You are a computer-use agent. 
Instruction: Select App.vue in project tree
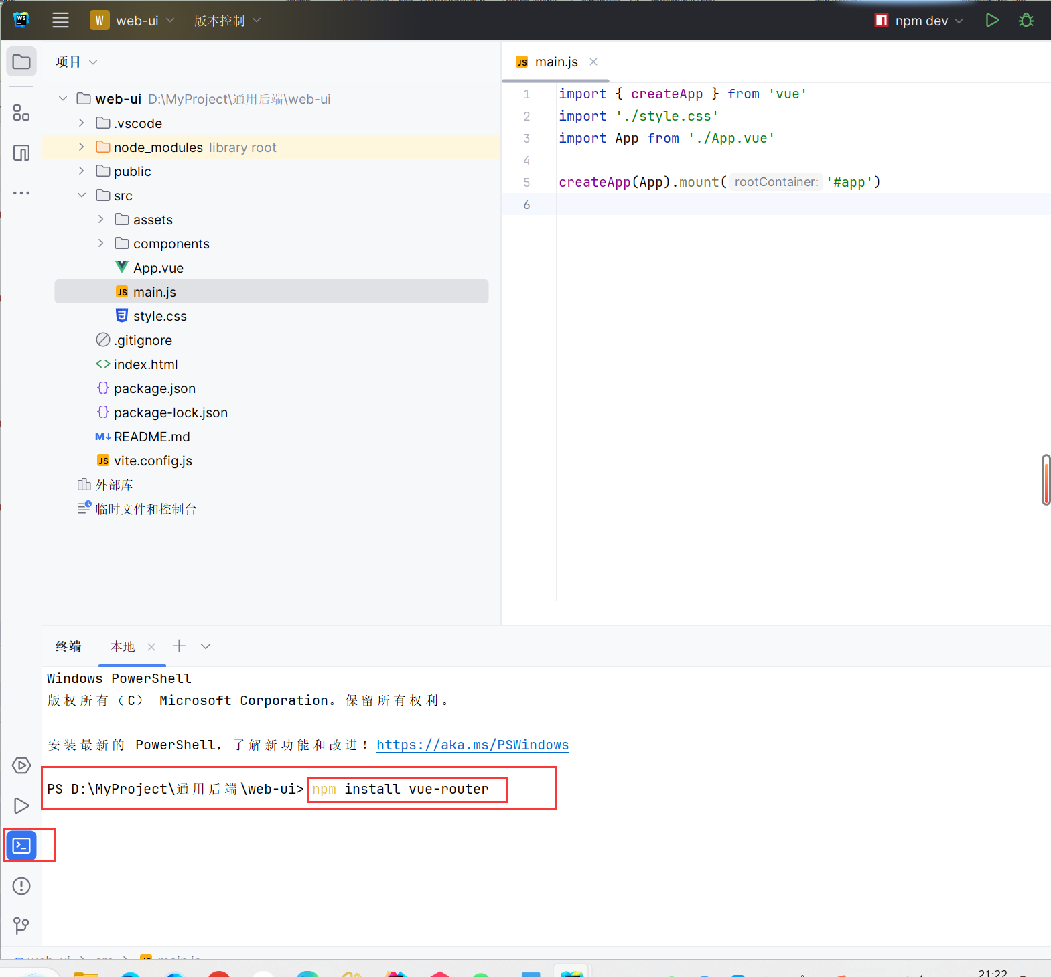[158, 268]
